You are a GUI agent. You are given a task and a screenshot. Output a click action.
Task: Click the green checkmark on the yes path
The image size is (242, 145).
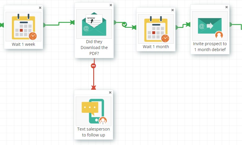(124, 25)
